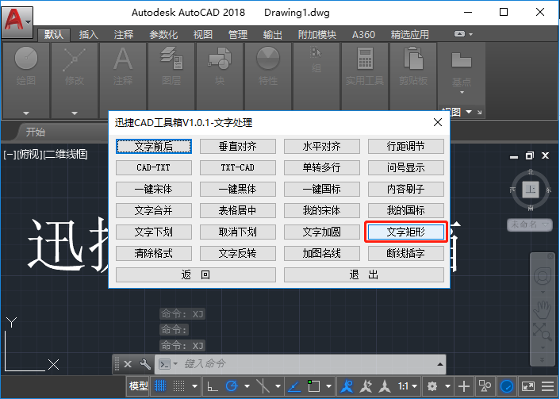Switch to the 管理 ribbon tab
The width and height of the screenshot is (560, 399).
pyautogui.click(x=238, y=35)
